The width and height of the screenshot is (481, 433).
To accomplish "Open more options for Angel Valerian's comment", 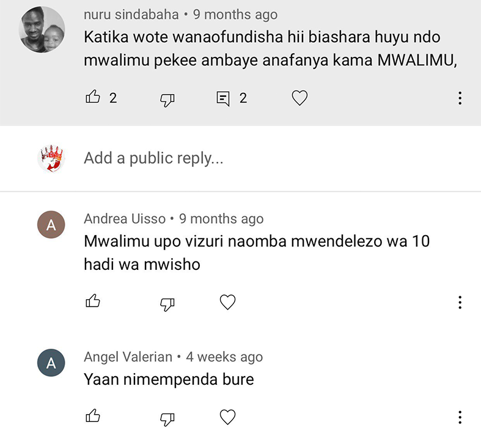I will tap(460, 417).
